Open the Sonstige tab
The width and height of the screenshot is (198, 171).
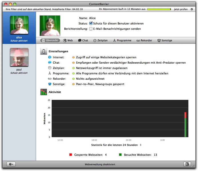[165, 40]
